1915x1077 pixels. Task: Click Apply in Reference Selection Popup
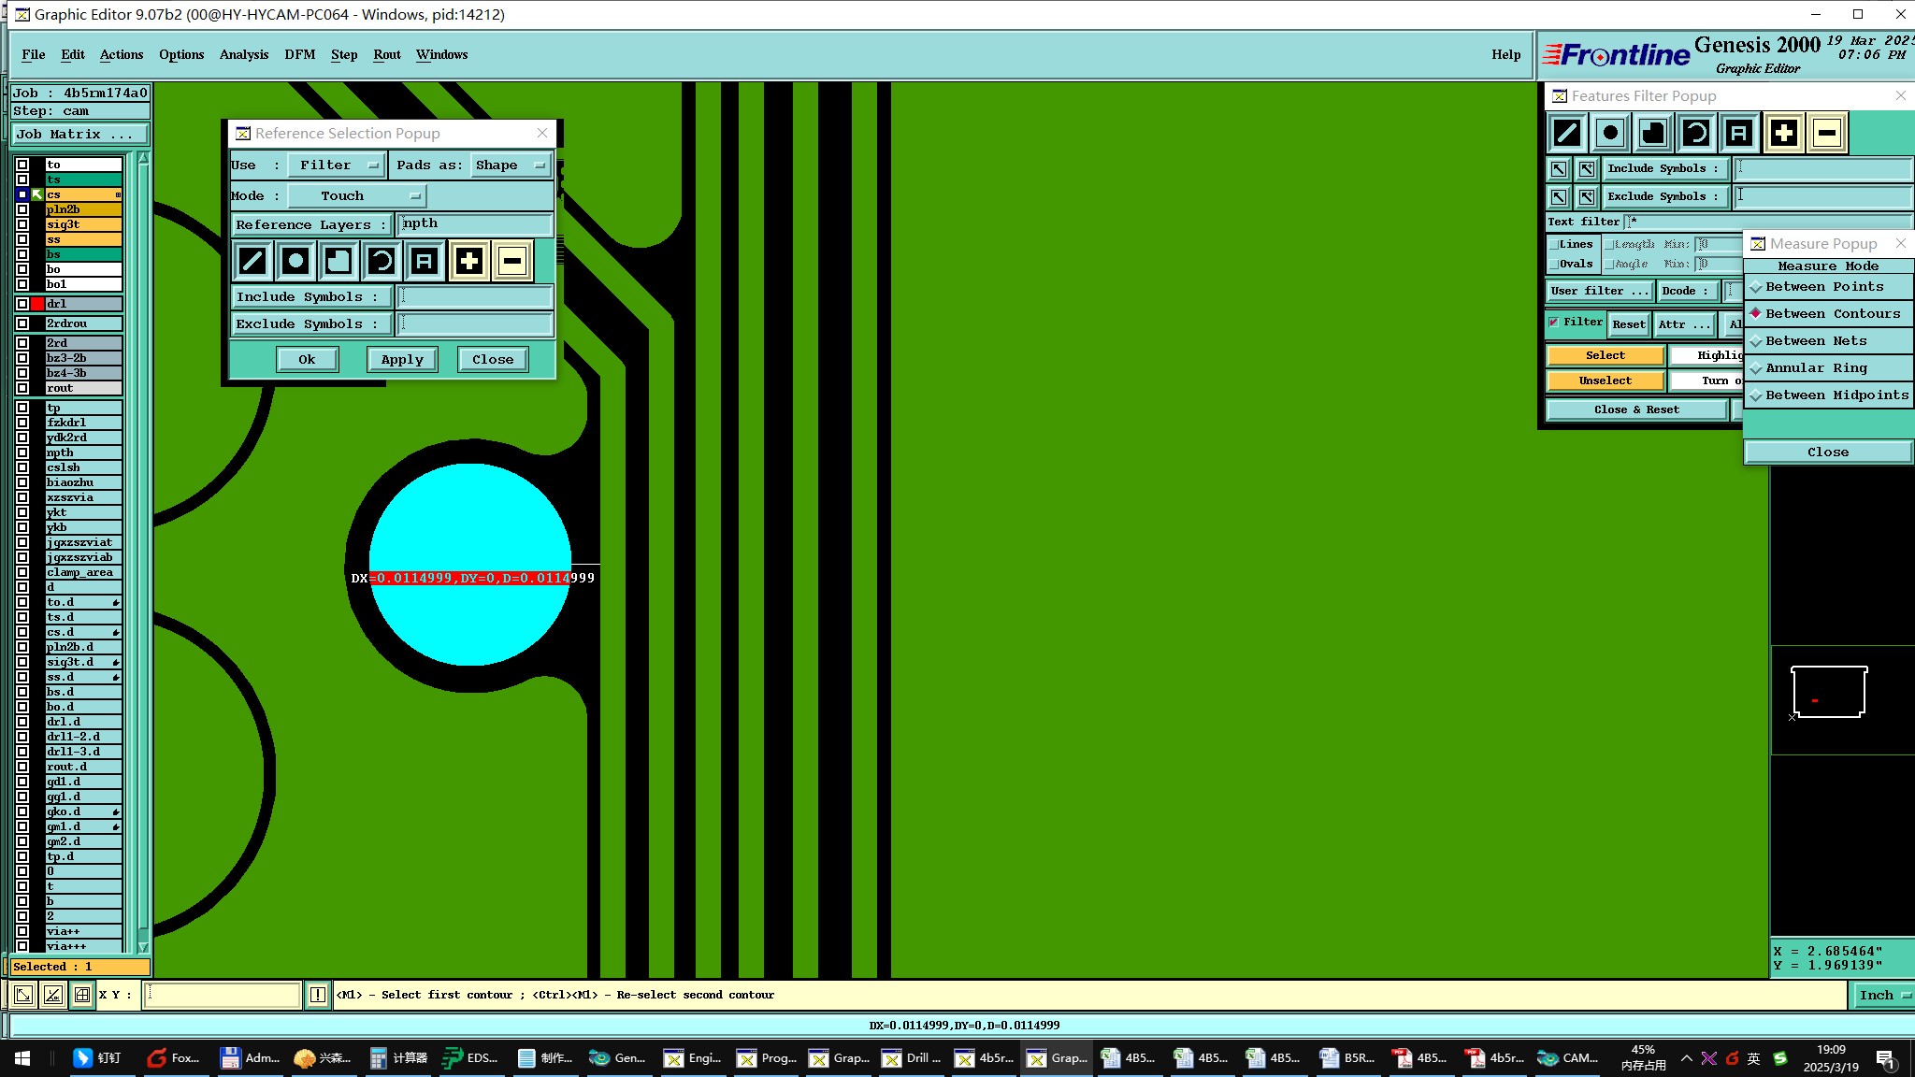click(x=402, y=359)
